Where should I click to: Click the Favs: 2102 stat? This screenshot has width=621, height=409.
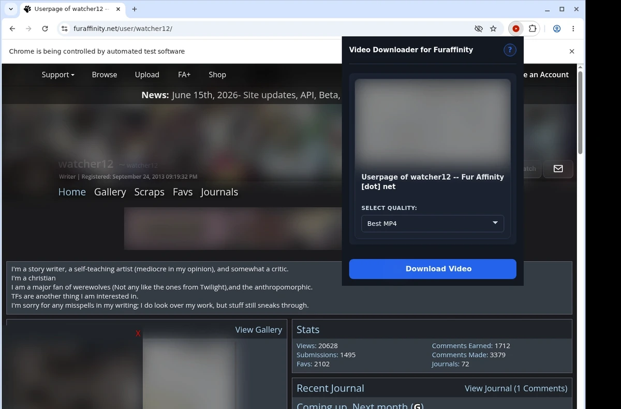point(313,364)
